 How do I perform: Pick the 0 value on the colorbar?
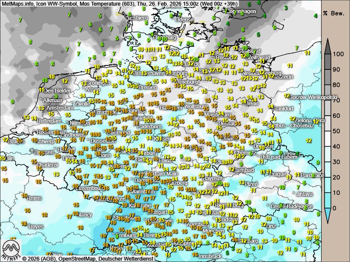click(x=335, y=208)
